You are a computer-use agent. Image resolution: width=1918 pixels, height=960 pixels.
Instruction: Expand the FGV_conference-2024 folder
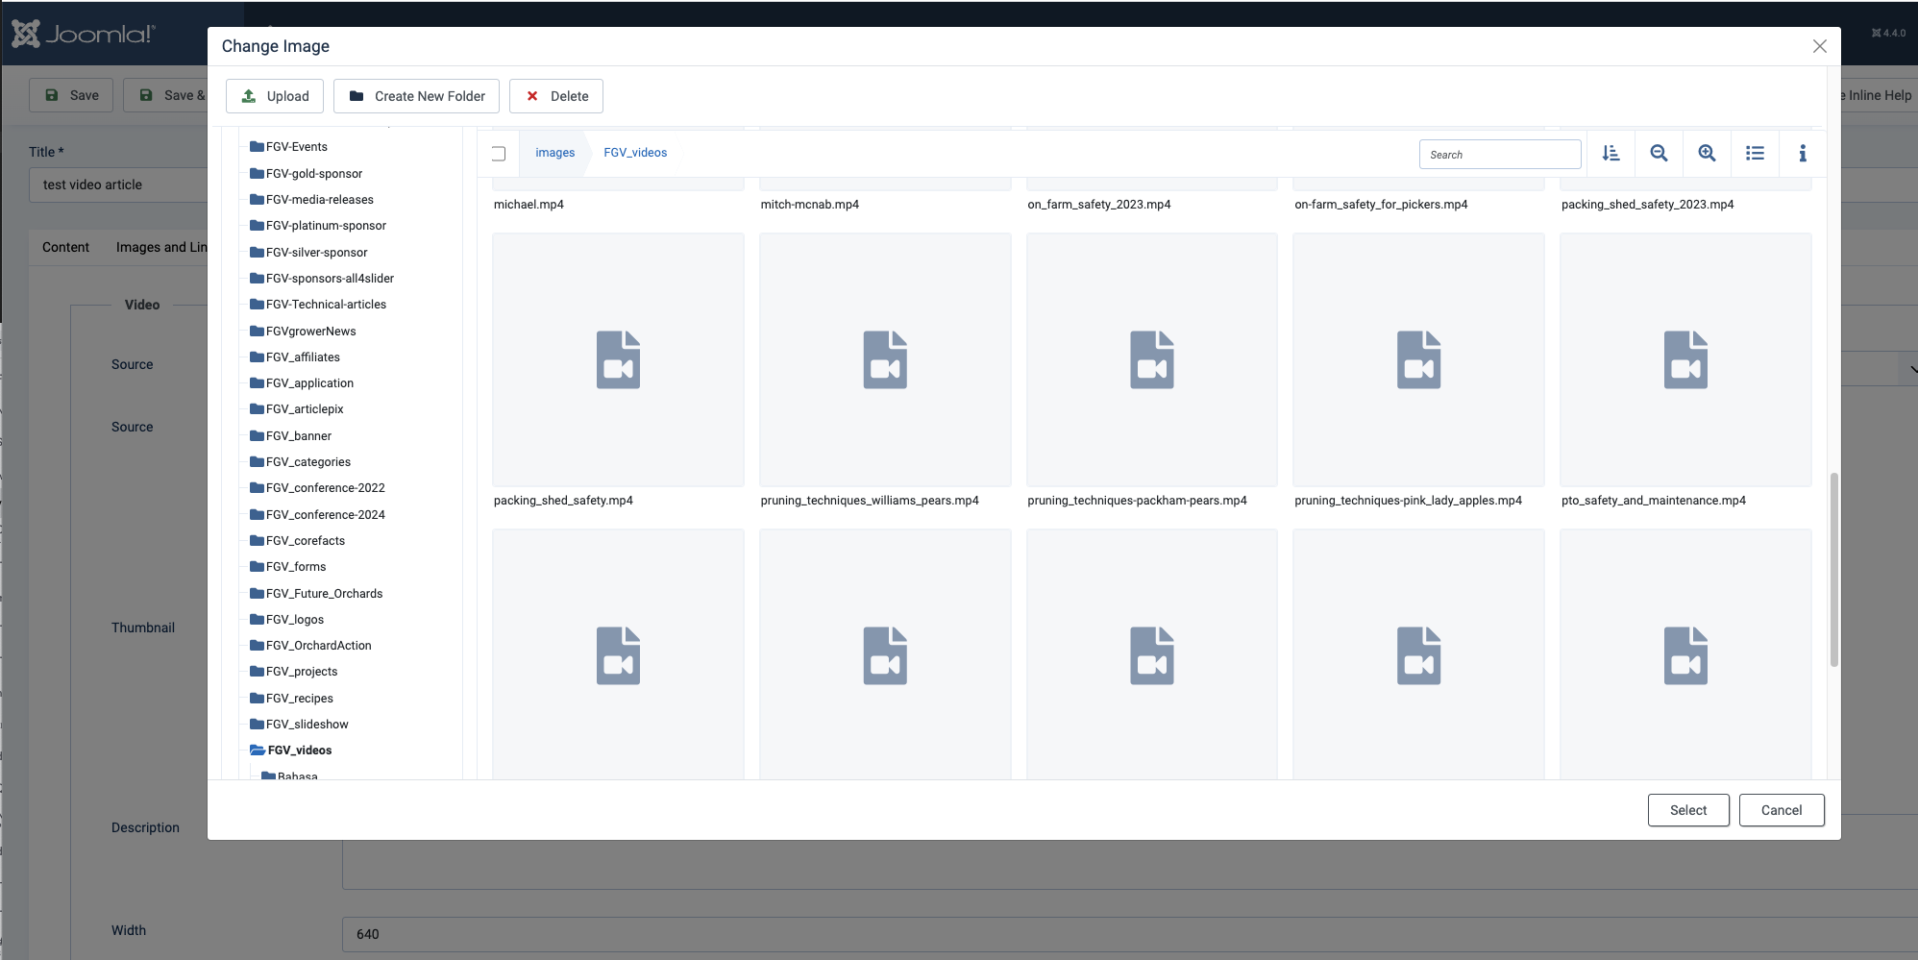pyautogui.click(x=325, y=515)
